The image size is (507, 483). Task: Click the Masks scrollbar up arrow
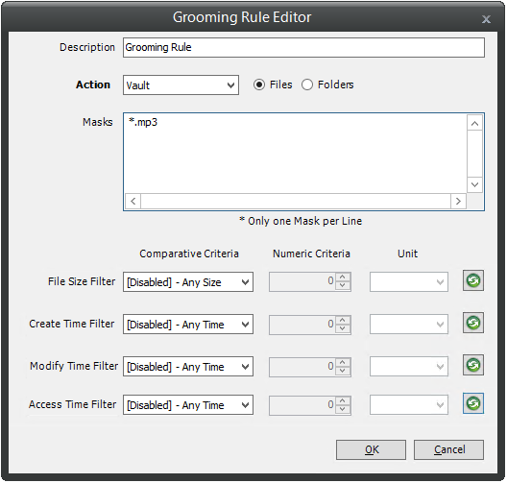(x=474, y=123)
